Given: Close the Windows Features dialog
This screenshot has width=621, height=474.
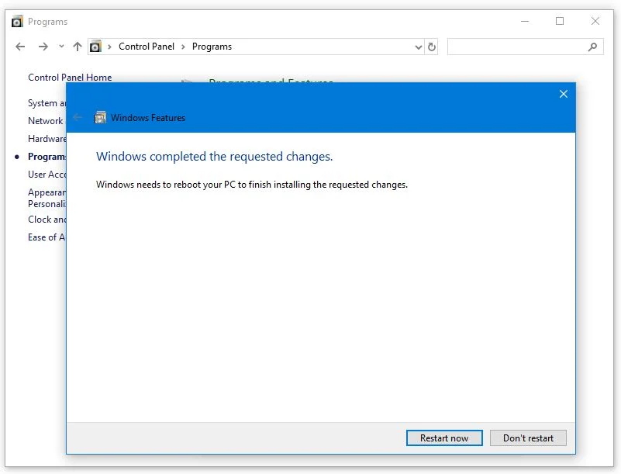Looking at the screenshot, I should 563,94.
